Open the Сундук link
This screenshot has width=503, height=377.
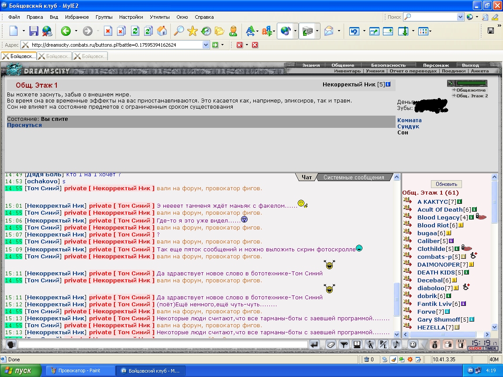coord(408,126)
